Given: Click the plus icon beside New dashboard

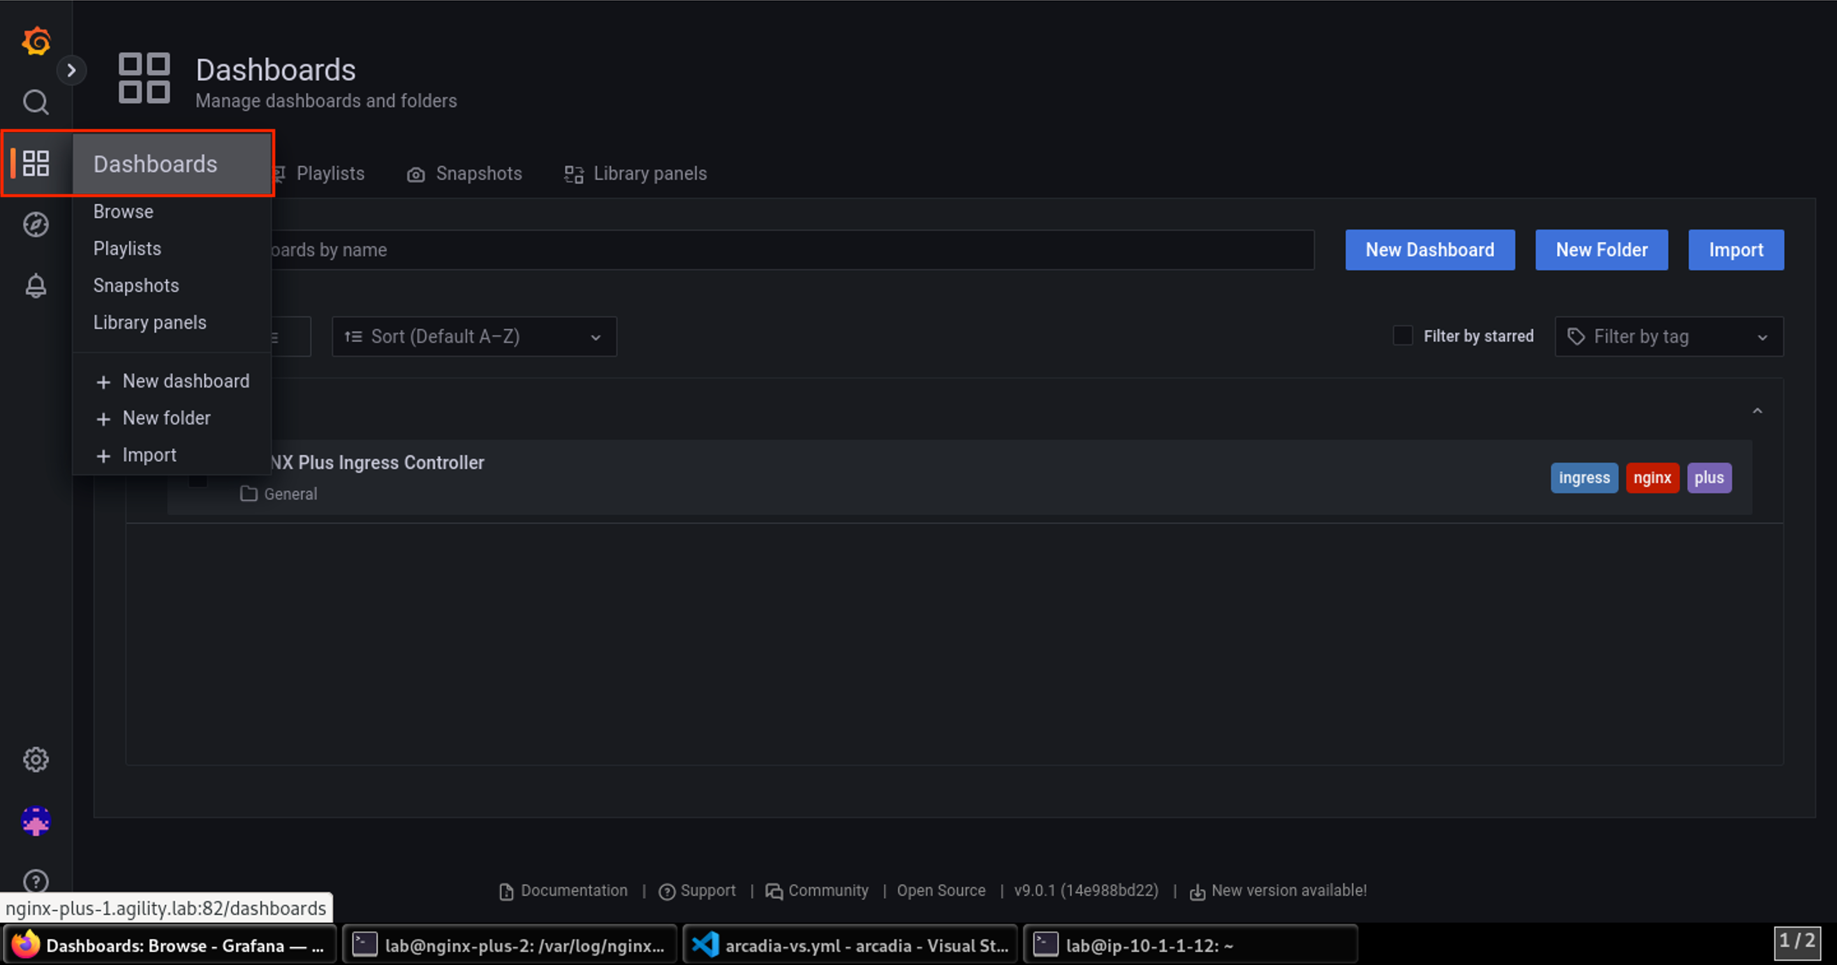Looking at the screenshot, I should pos(103,382).
